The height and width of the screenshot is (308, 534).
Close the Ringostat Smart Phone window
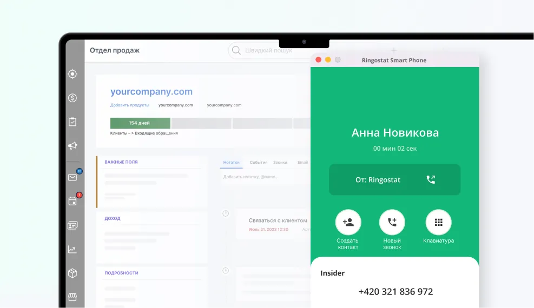click(x=319, y=60)
